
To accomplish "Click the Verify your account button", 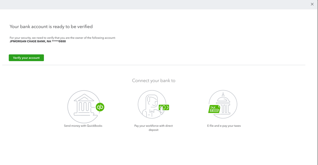I will 26,58.
